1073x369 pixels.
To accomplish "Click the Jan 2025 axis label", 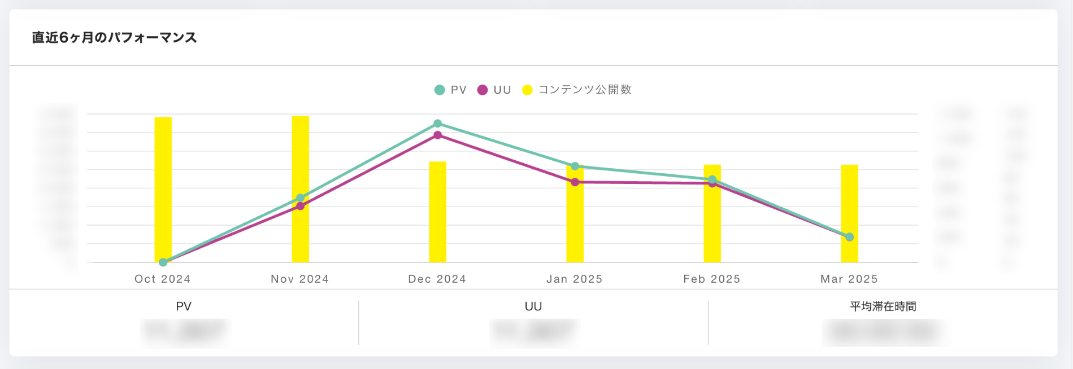I will click(x=575, y=279).
